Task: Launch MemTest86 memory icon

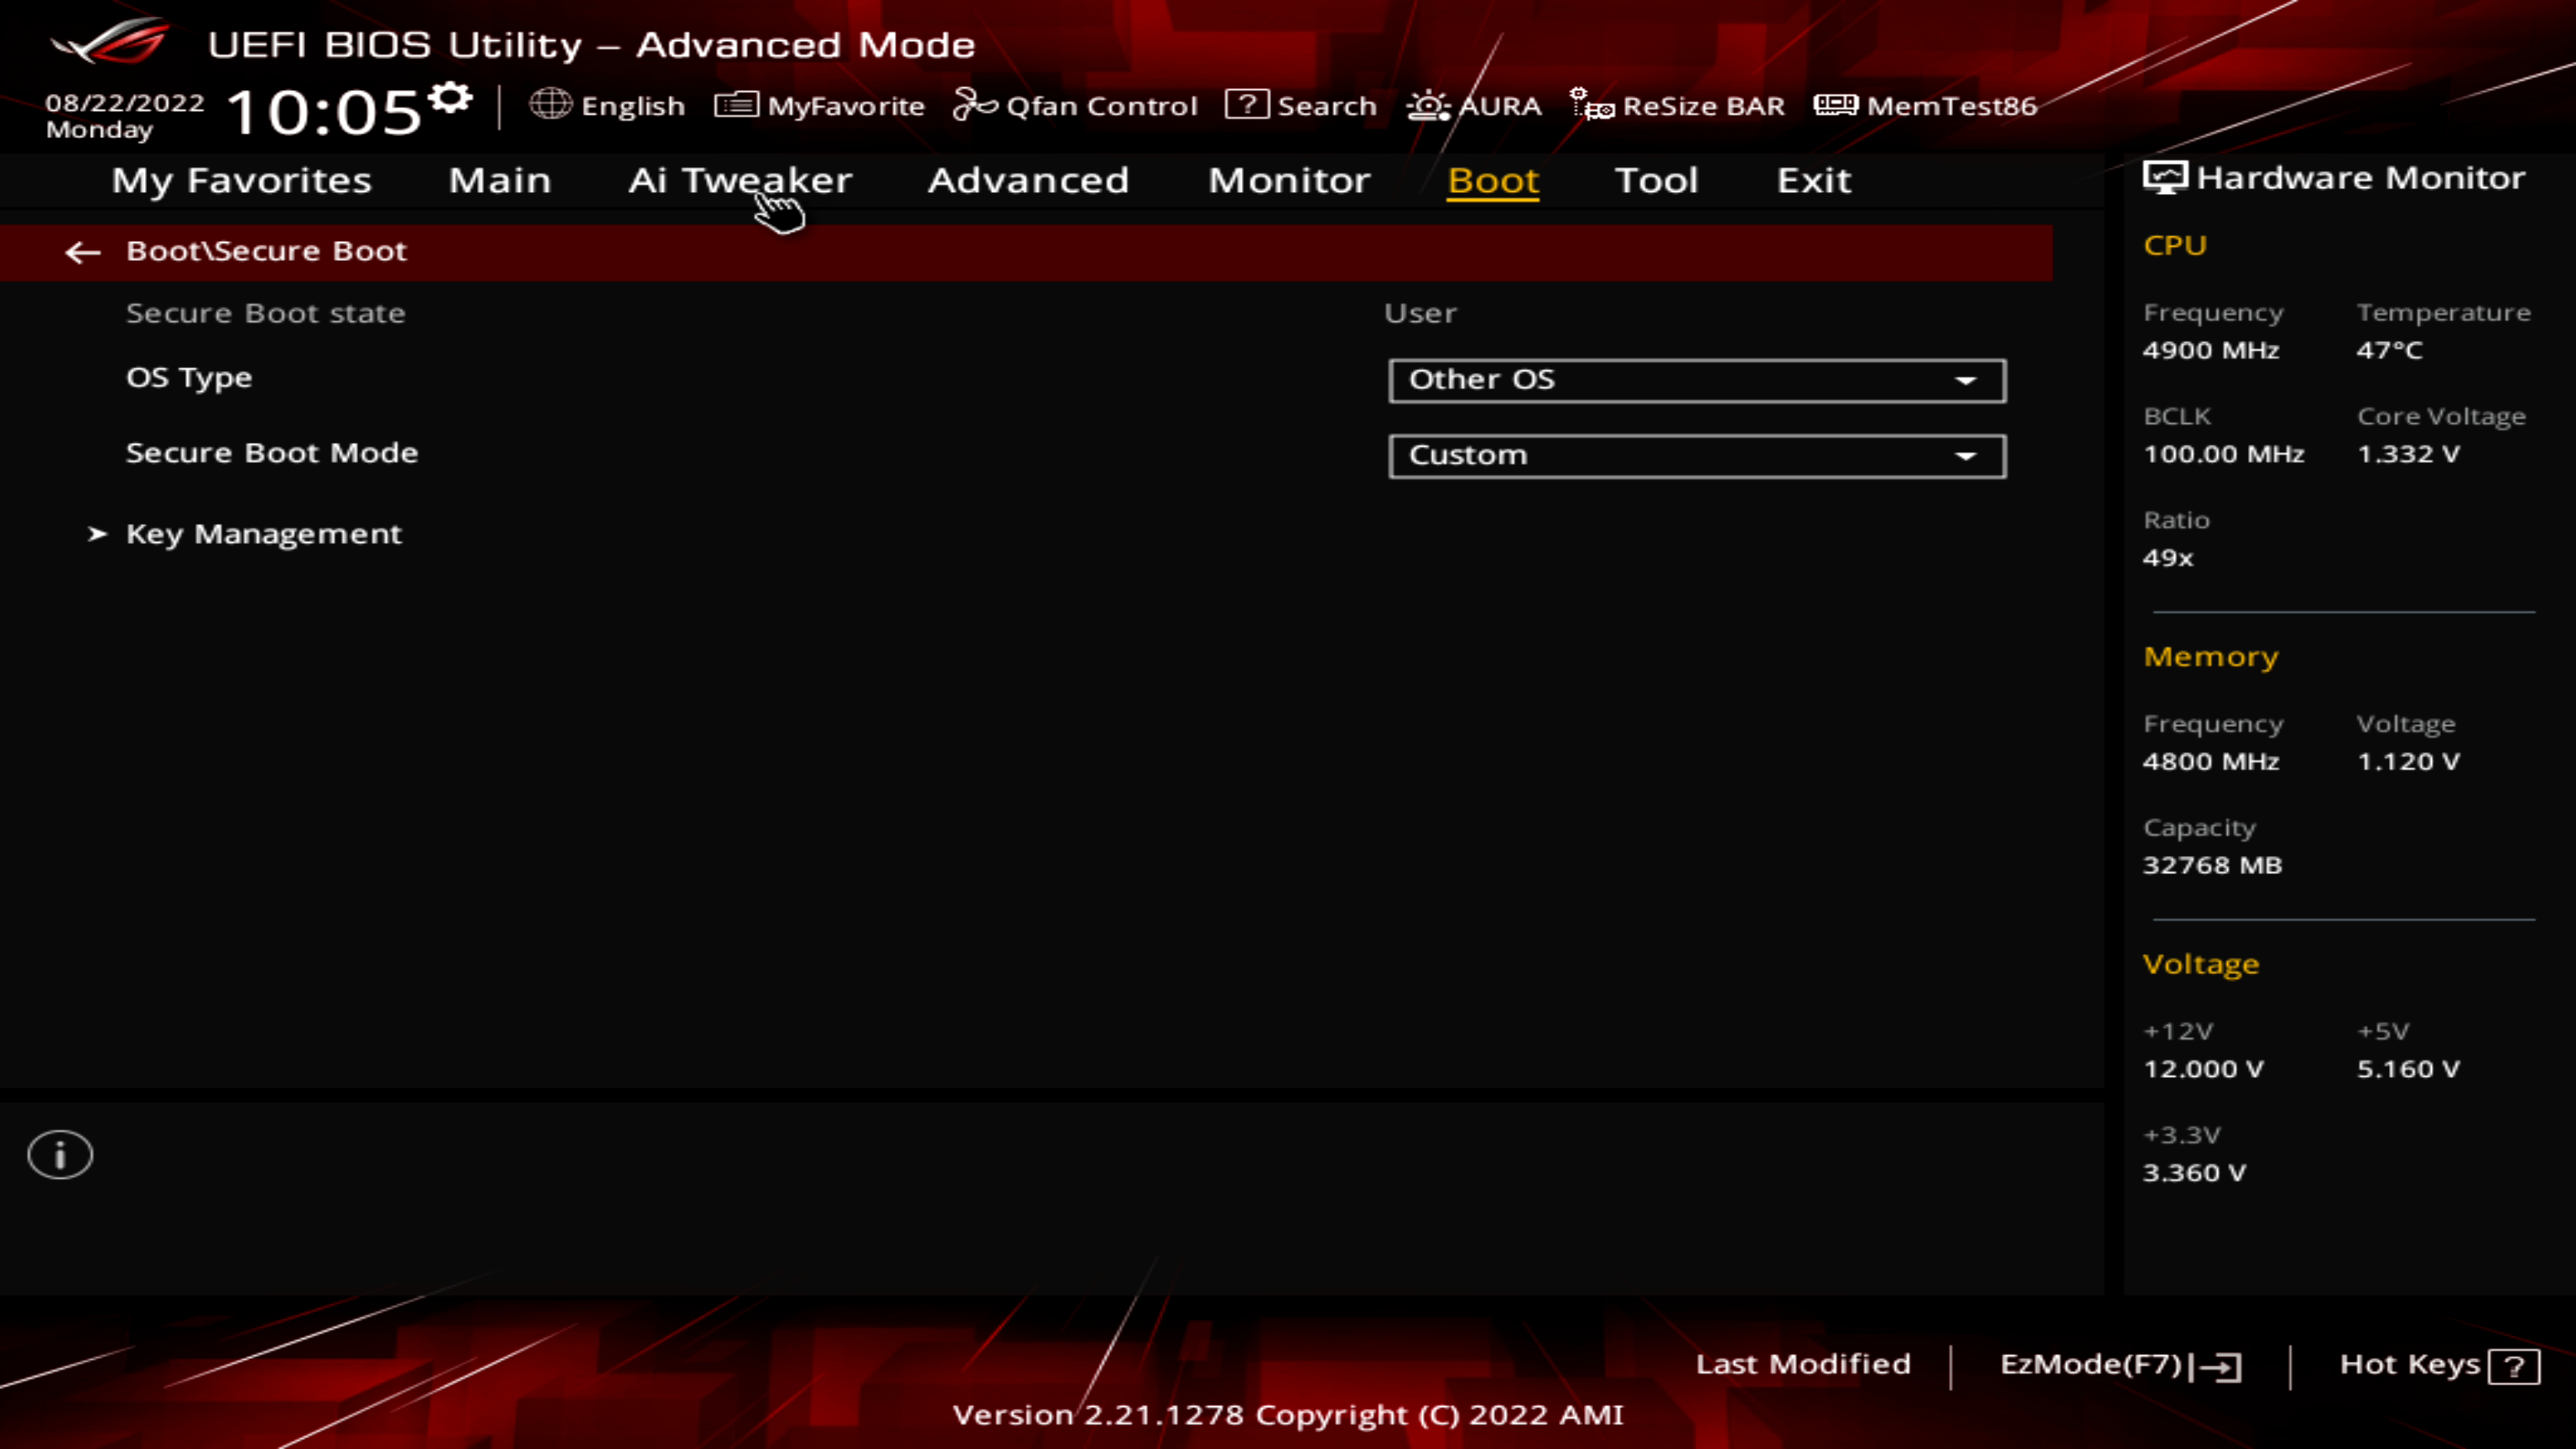Action: [1835, 104]
